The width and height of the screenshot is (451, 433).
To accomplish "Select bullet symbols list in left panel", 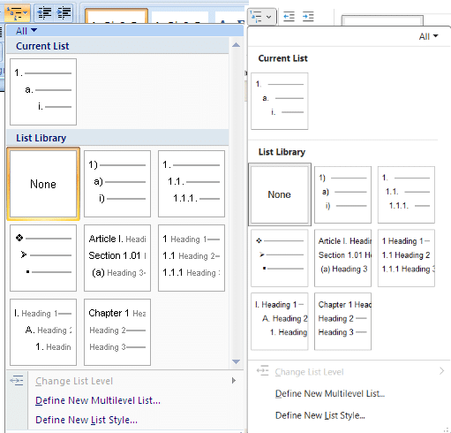I will click(x=43, y=258).
